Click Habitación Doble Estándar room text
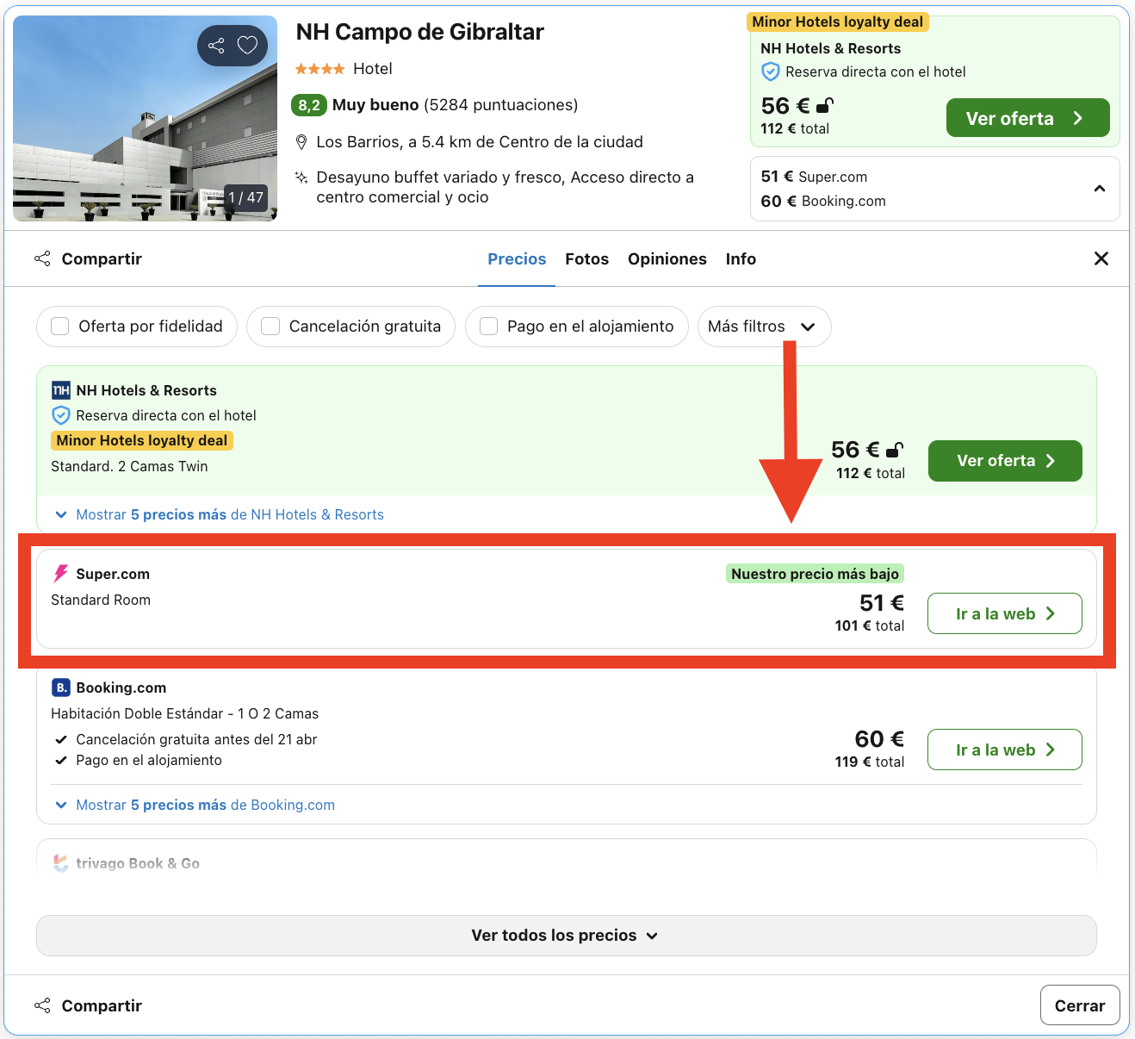Screen dimensions: 1135x1039 pos(184,713)
